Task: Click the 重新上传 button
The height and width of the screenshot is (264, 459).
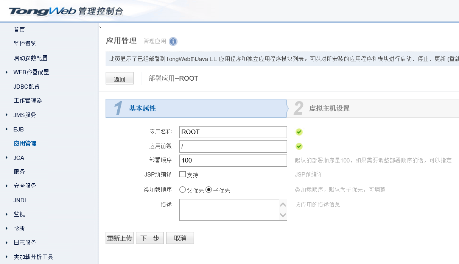Action: click(x=120, y=238)
